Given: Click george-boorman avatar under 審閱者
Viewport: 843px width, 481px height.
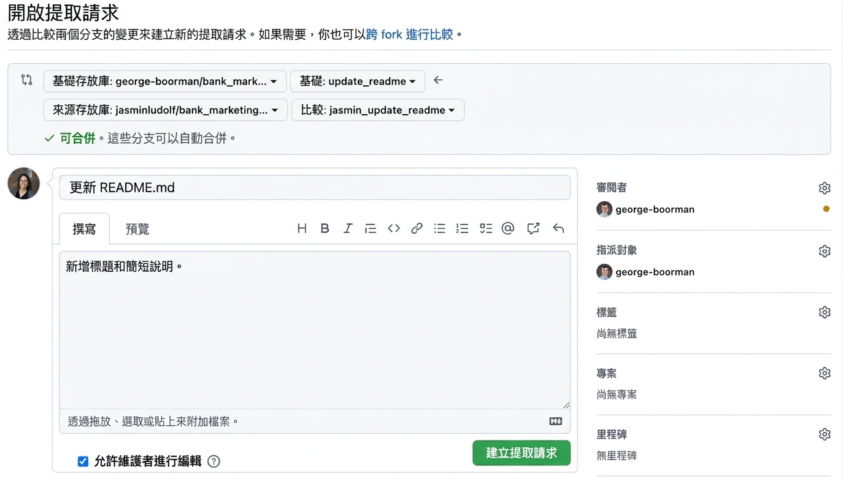Looking at the screenshot, I should tap(604, 209).
